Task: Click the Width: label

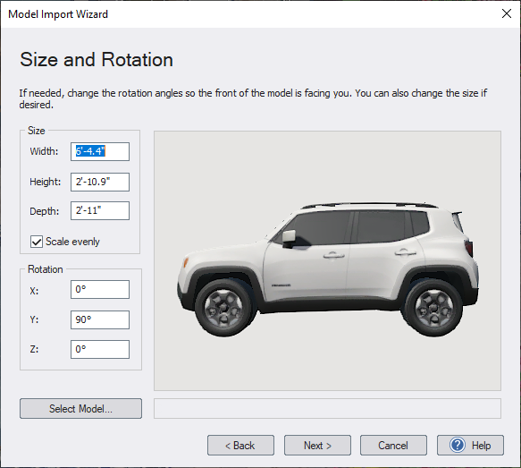Action: point(44,151)
